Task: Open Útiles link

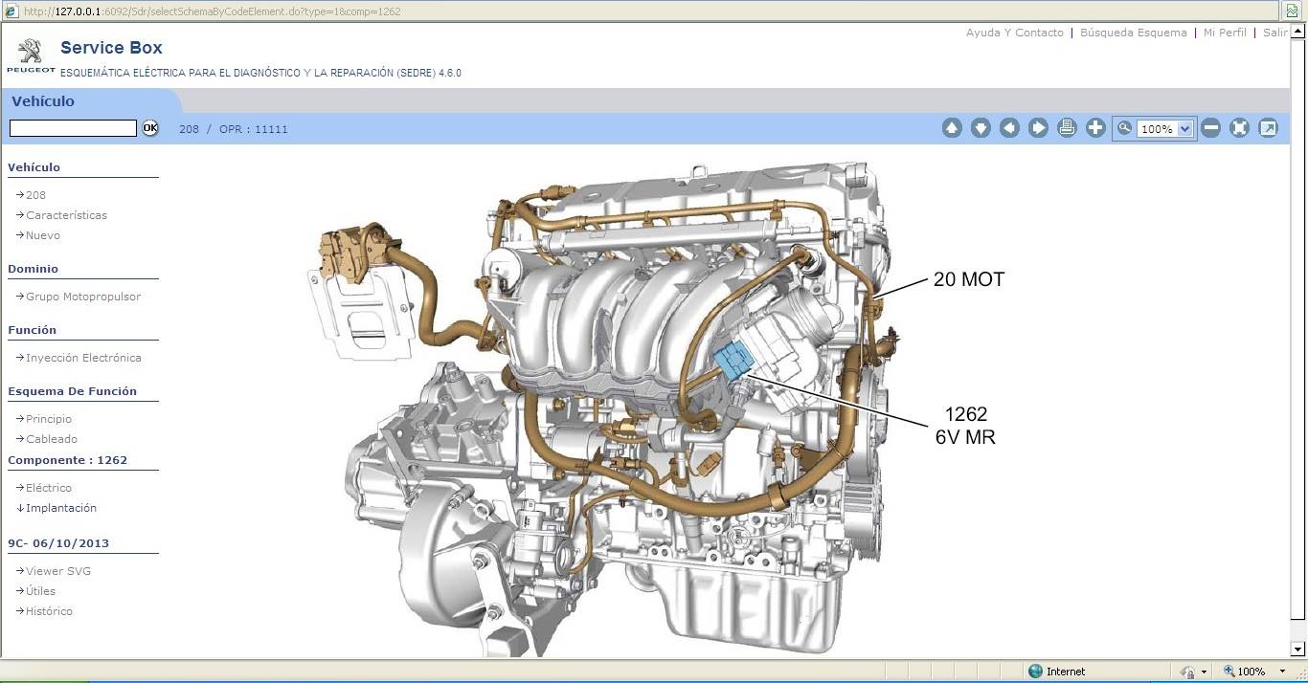Action: click(x=40, y=591)
